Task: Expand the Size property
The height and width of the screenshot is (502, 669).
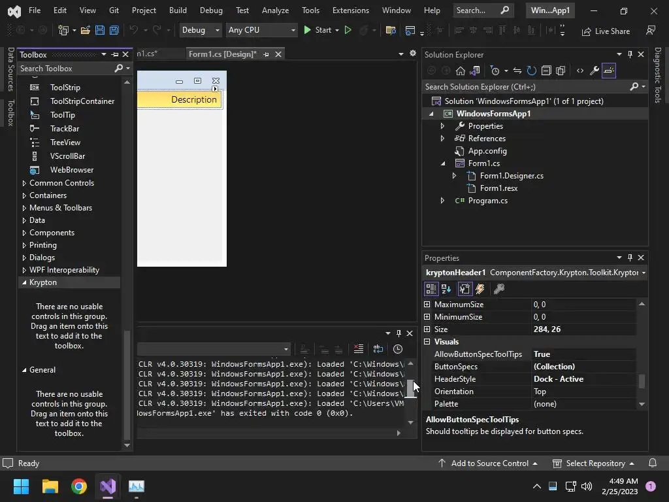Action: (427, 329)
